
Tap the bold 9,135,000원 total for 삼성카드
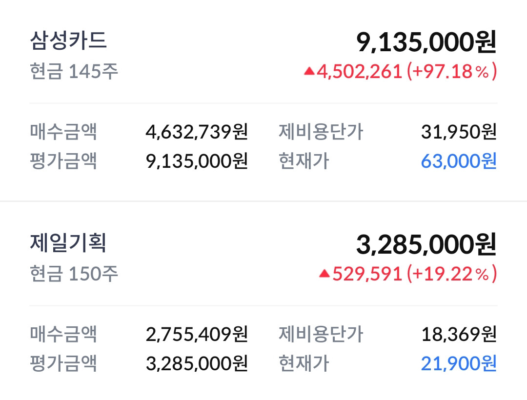click(426, 43)
